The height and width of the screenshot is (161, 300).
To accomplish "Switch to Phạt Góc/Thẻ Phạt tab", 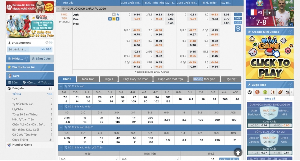I will (135, 79).
